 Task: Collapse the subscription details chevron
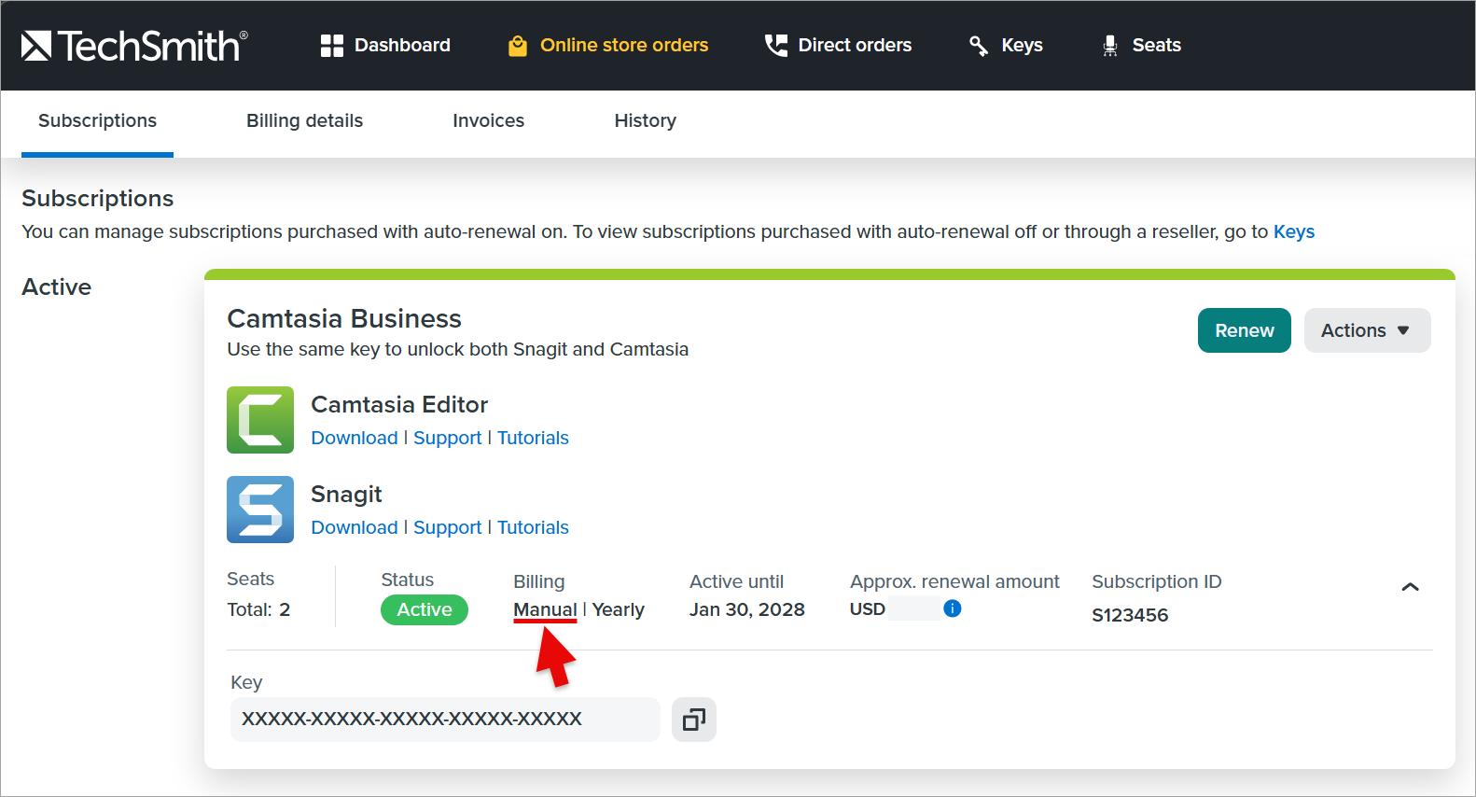point(1411,587)
